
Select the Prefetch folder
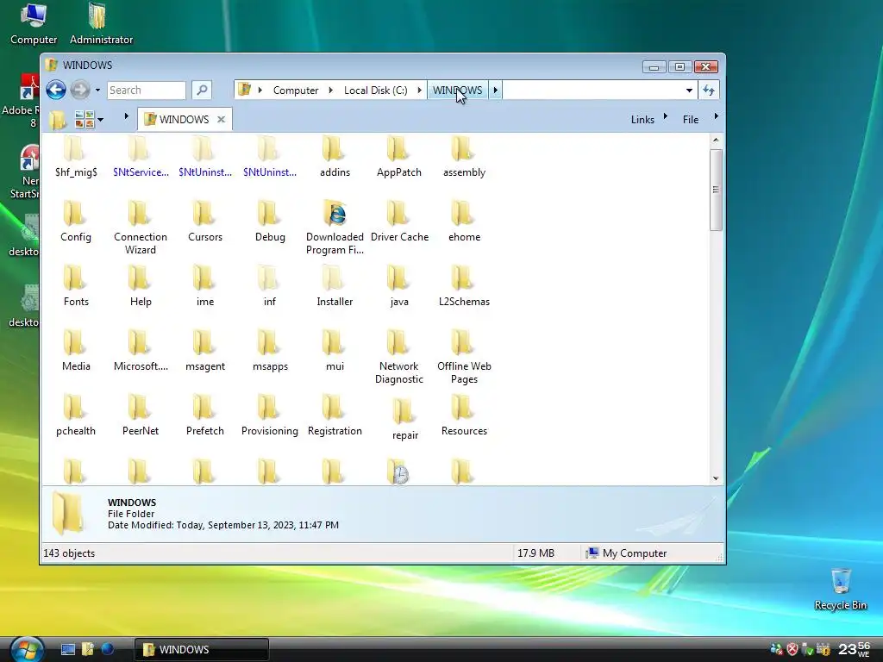(205, 416)
